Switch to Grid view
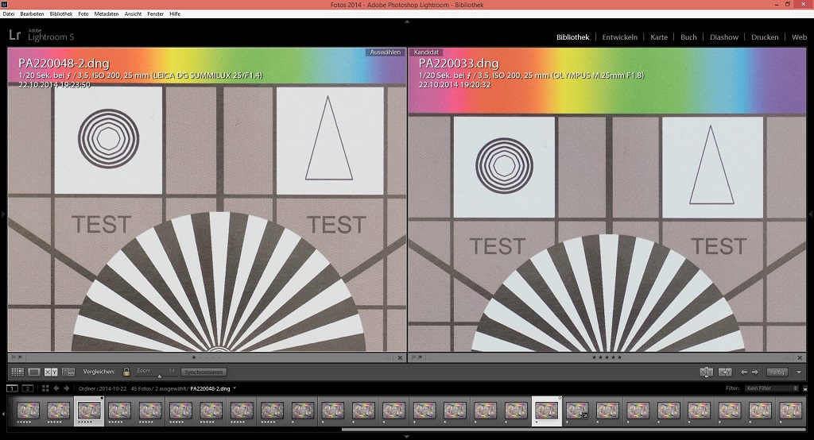The image size is (814, 440). coord(17,372)
